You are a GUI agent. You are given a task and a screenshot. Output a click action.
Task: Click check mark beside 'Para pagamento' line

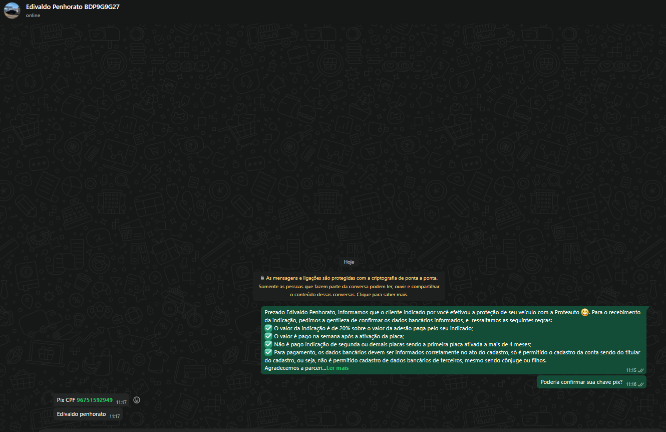click(x=268, y=352)
